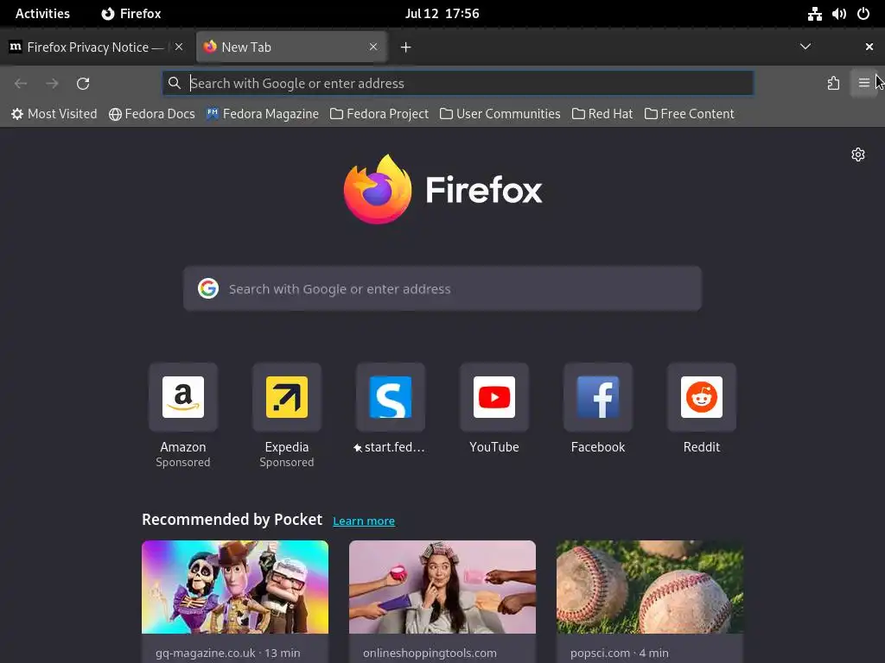Open the Fedora Docs bookmark
885x663 pixels.
[x=152, y=114]
